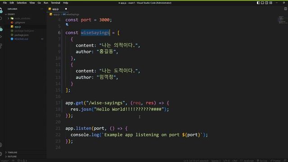Open the Manage gear icon

pos(1,154)
